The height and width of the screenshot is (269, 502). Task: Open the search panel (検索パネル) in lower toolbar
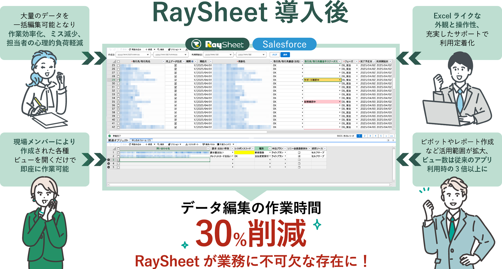(x=208, y=144)
